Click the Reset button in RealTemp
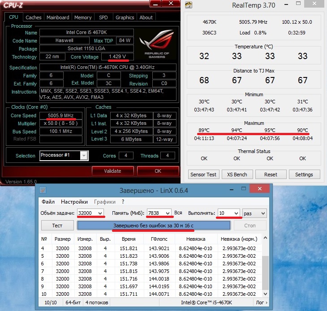The height and width of the screenshot is (311, 327). 271,175
